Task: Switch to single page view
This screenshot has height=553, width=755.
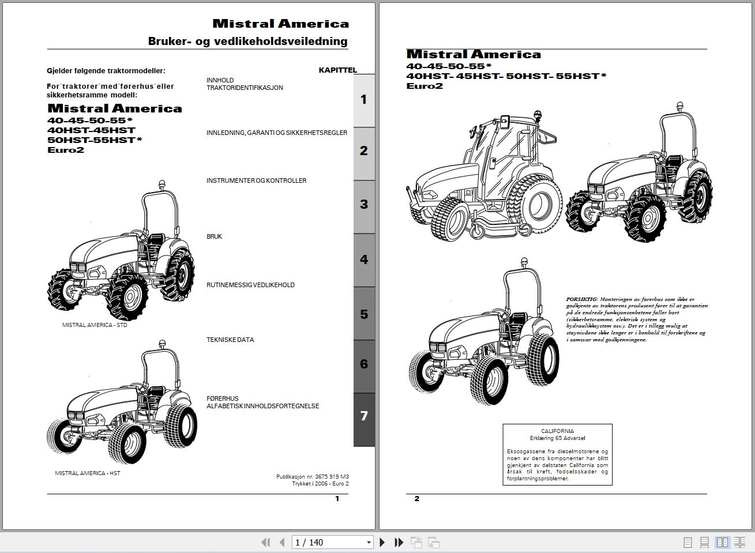Action: [x=688, y=543]
